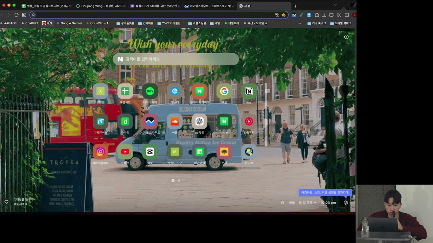Switch to the 아이템스카우트 tab
The height and width of the screenshot is (243, 433).
point(209,6)
